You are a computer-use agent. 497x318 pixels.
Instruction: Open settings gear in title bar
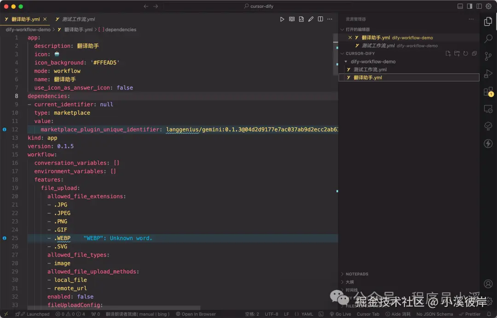[488, 6]
